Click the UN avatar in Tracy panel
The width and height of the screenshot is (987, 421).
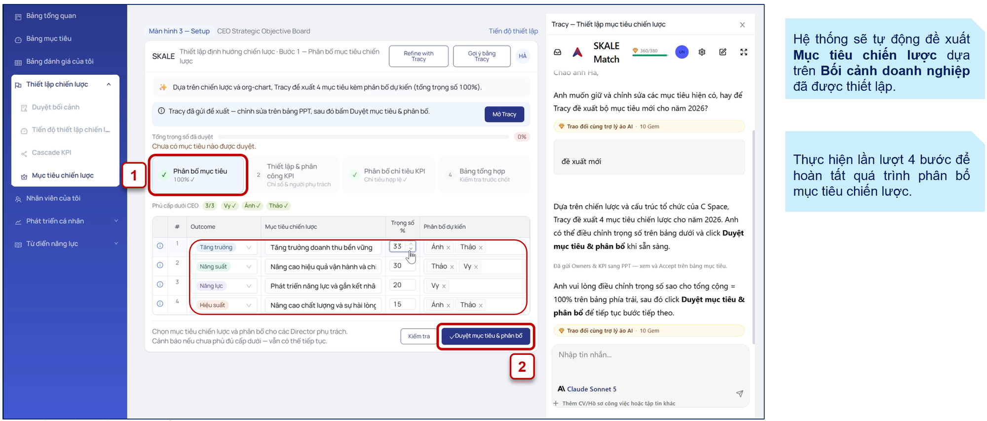click(682, 52)
